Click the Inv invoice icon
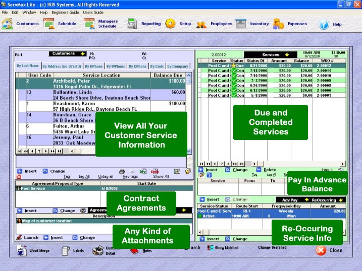 pyautogui.click(x=143, y=171)
